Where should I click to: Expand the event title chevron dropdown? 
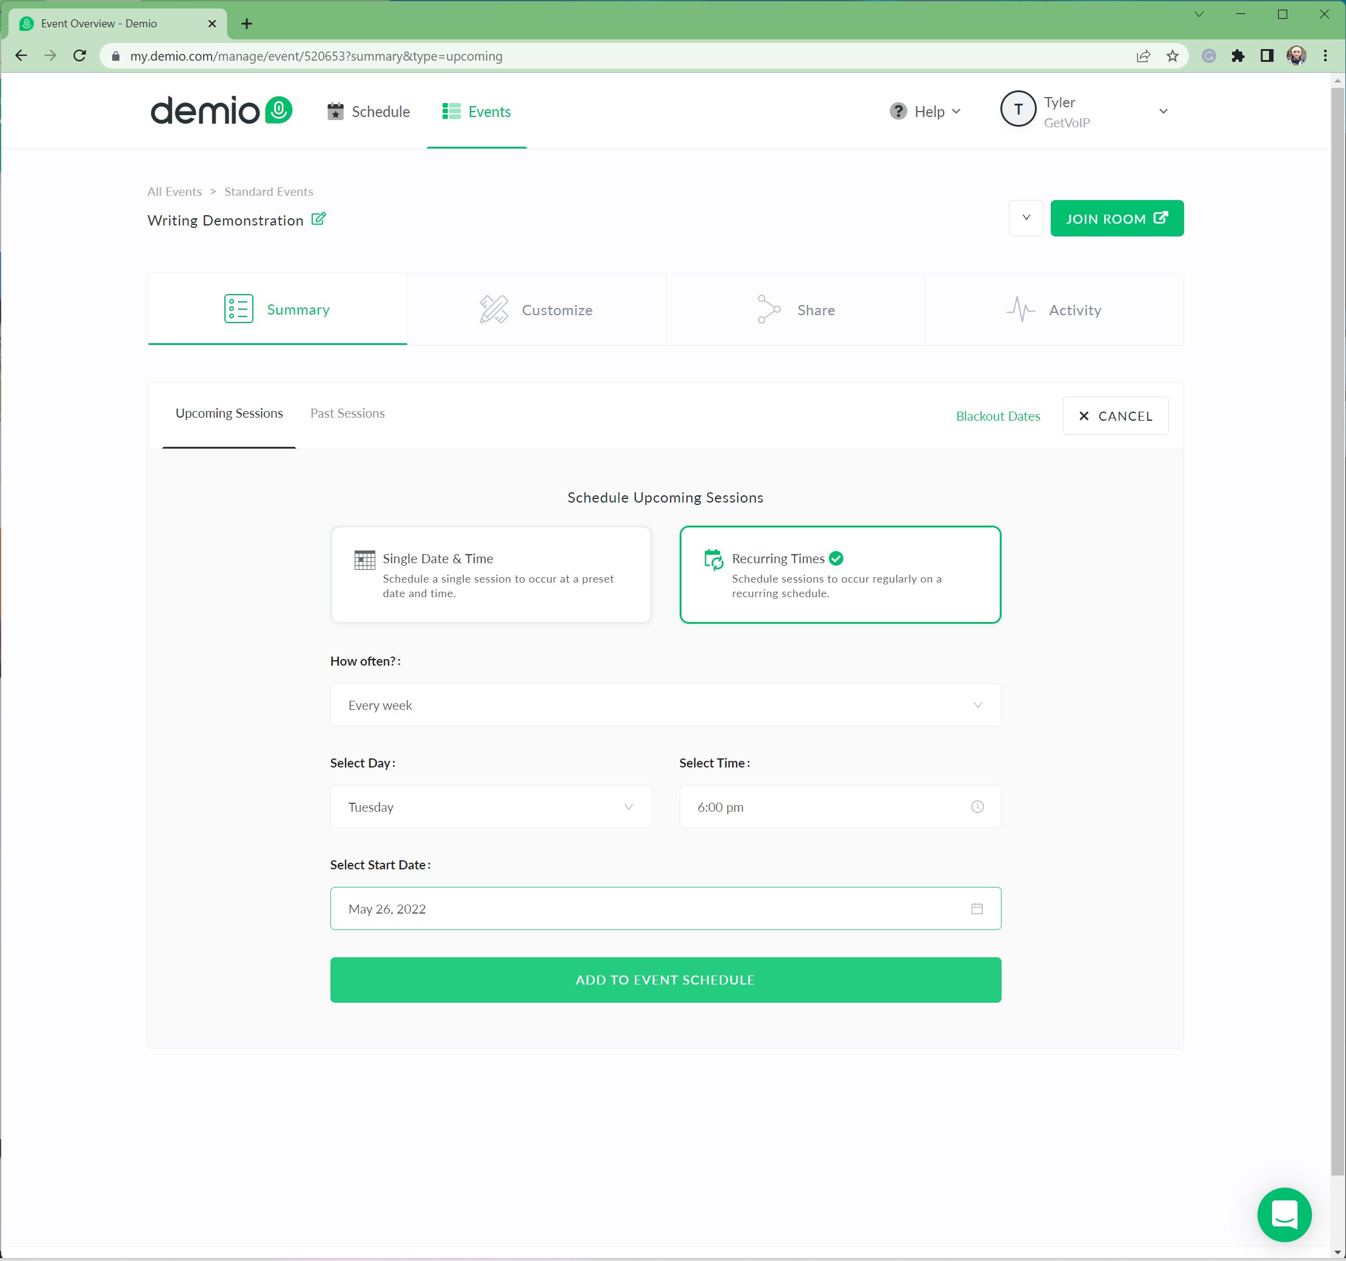pyautogui.click(x=1026, y=218)
